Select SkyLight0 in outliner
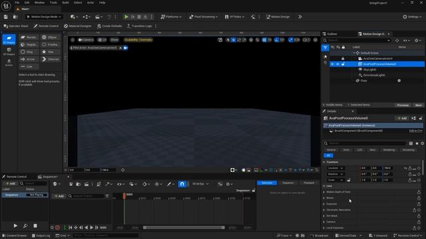The height and width of the screenshot is (239, 426). (370, 70)
